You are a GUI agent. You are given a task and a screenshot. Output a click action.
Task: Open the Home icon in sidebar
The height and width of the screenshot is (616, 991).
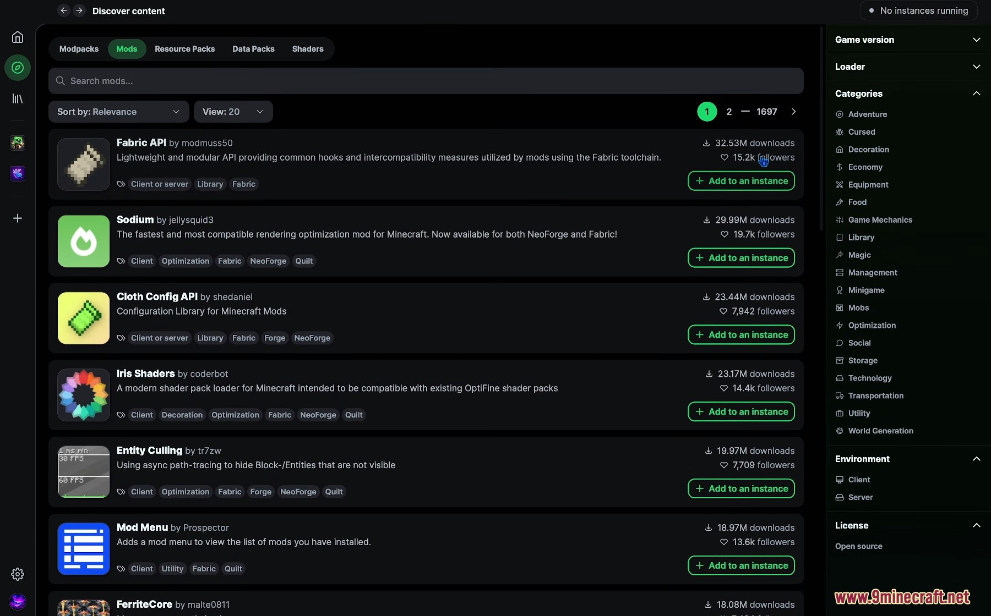18,37
